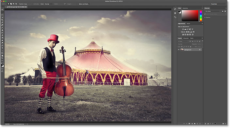Select the Blur tool
Image resolution: width=230 pixels, height=128 pixels.
[x=2, y=40]
